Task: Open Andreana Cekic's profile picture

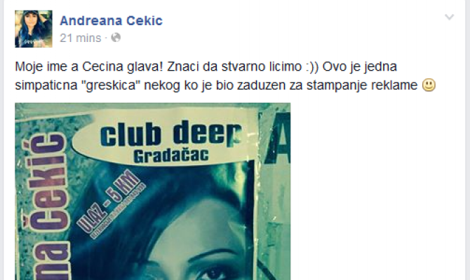Action: 34,29
